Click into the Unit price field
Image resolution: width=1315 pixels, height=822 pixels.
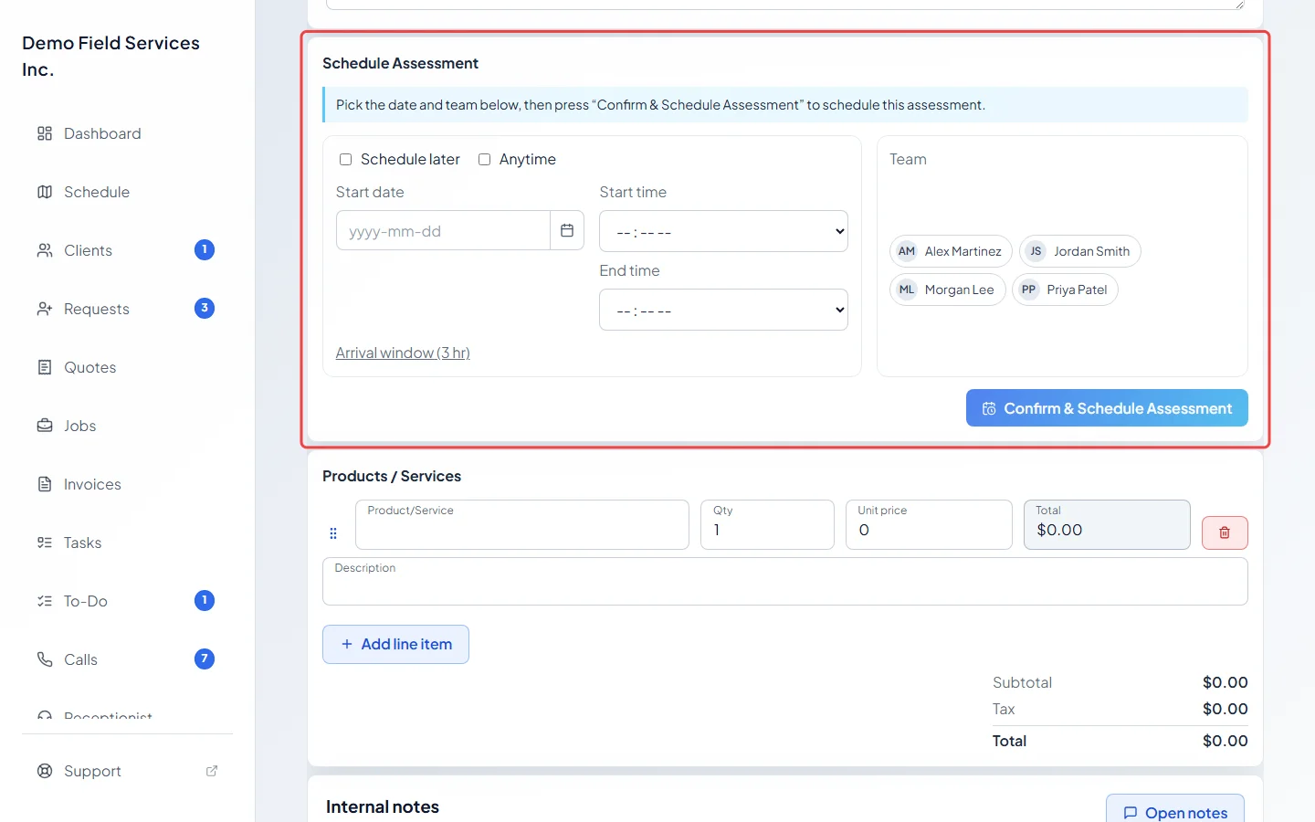point(929,524)
